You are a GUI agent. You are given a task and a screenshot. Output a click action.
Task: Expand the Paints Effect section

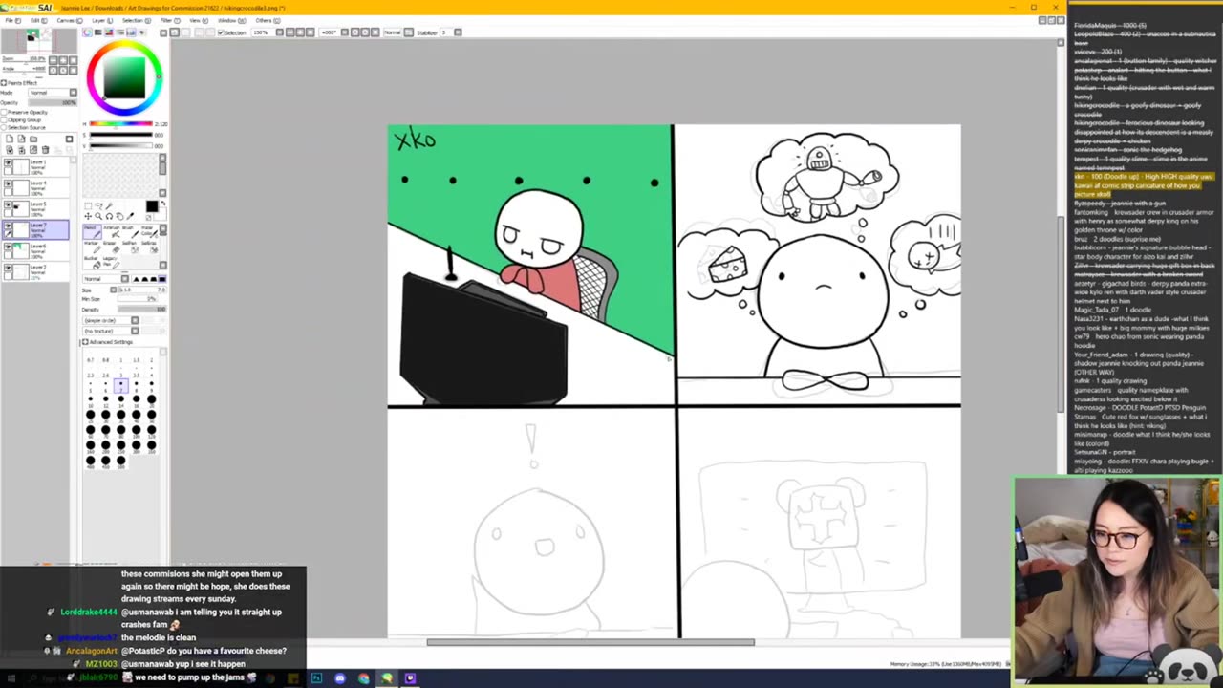[4, 83]
